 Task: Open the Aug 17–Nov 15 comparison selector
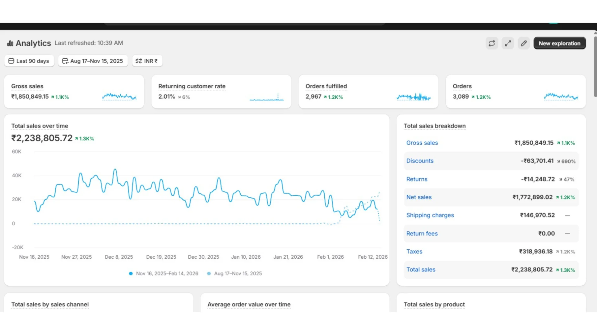pyautogui.click(x=93, y=61)
